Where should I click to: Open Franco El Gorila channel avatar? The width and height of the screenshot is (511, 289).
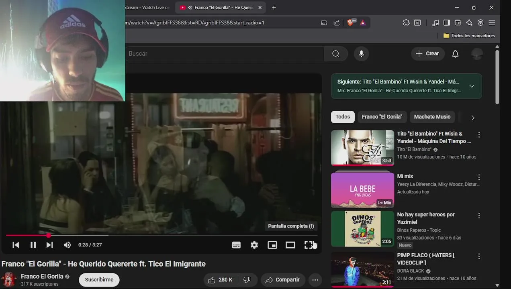9,280
